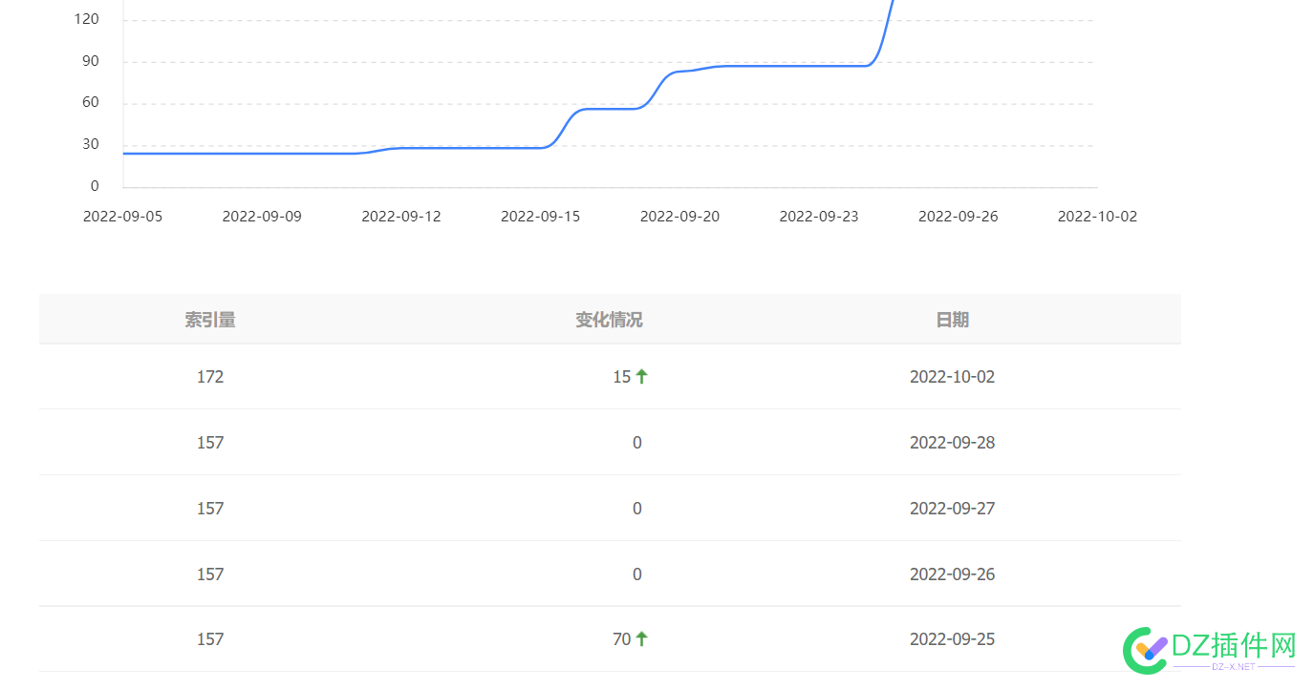
Task: Click index value 157 in the 2022-09-26 row
Action: [210, 574]
